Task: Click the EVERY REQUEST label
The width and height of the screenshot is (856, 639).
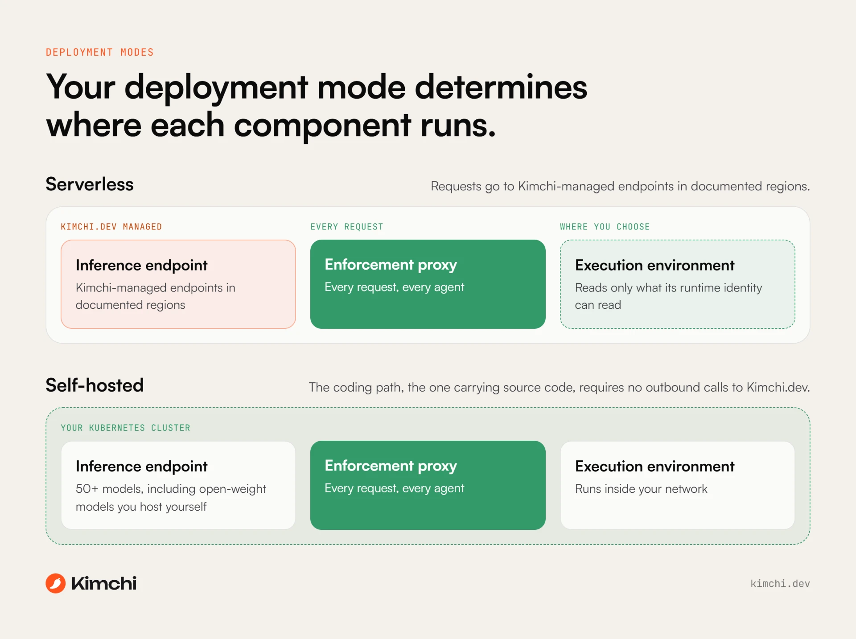Action: pos(347,227)
